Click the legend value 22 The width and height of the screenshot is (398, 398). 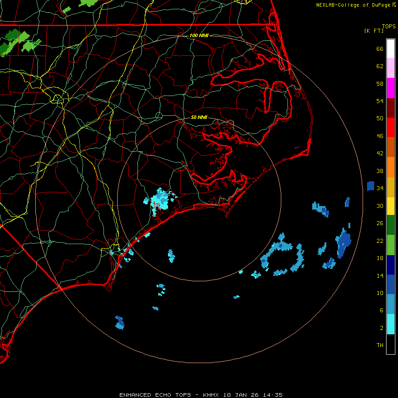pyautogui.click(x=380, y=241)
